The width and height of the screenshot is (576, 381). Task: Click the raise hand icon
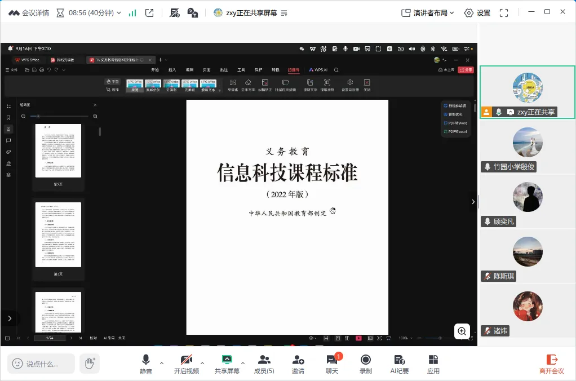tap(90, 364)
